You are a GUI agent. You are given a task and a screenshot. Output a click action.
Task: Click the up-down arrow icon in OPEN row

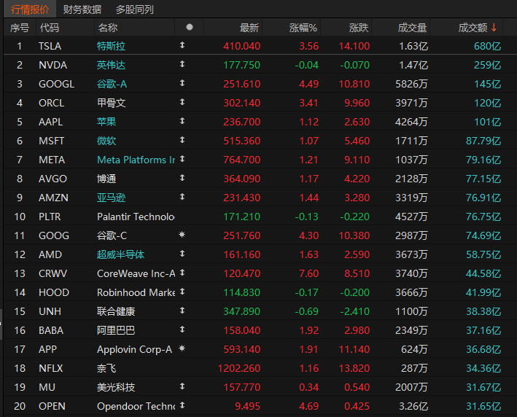(182, 405)
